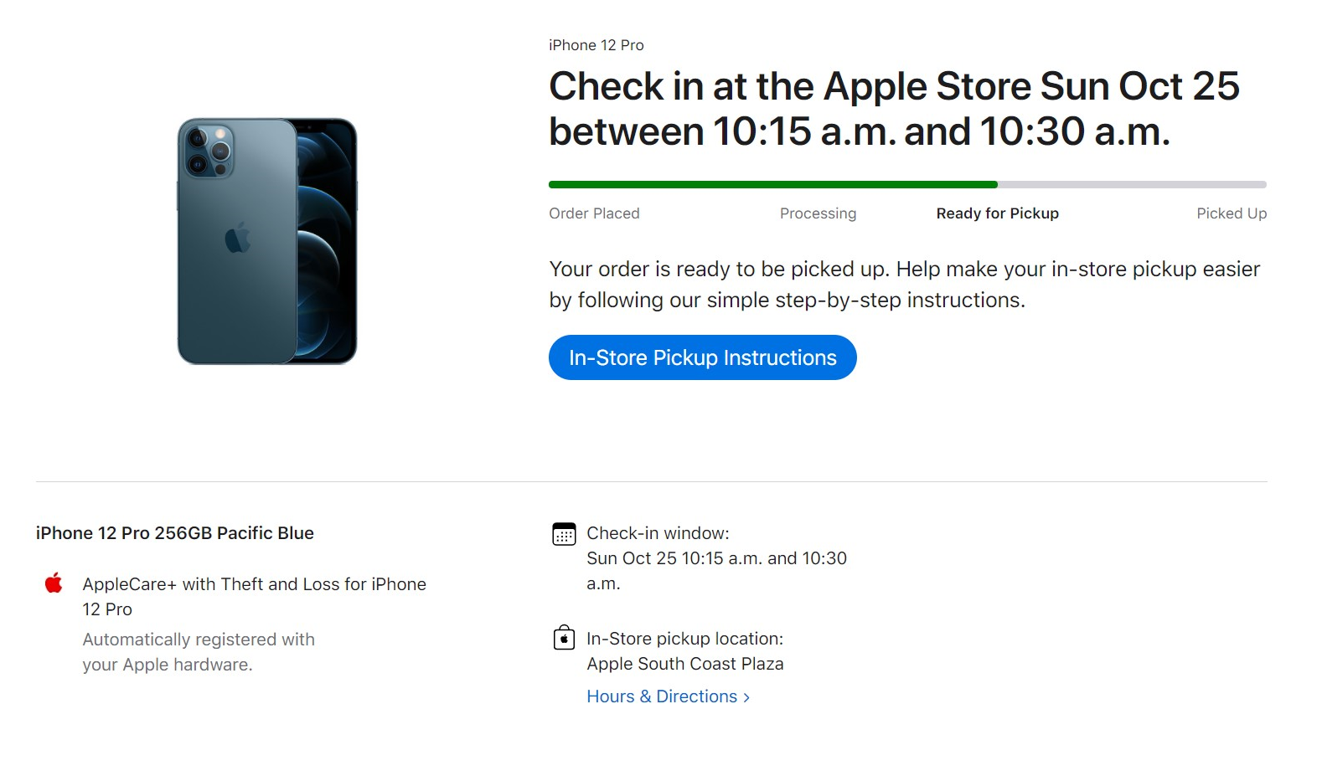Image resolution: width=1322 pixels, height=781 pixels.
Task: Click the green filled part of the progress bar
Action: click(771, 184)
